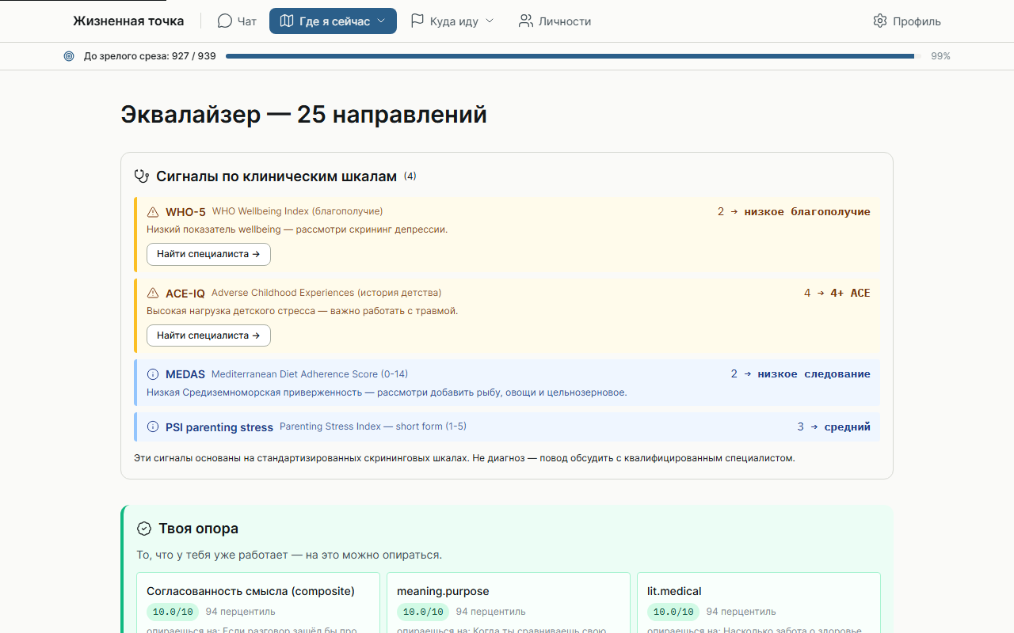
Task: Click the people icon beside Личности
Action: coord(526,21)
